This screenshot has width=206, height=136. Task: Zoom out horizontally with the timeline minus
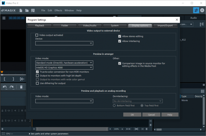tap(142, 129)
